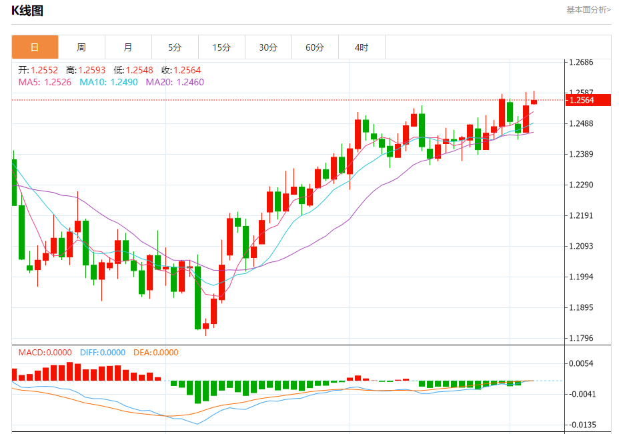Click the 1.2290 price axis label
Viewport: 619px width, 434px height.
point(581,185)
